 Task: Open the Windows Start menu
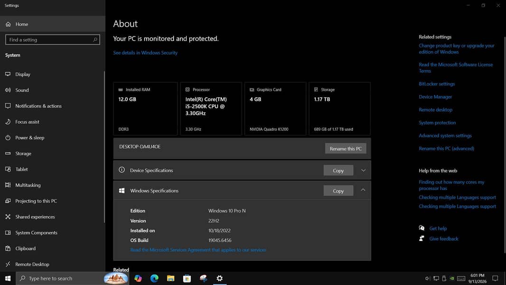(8, 278)
